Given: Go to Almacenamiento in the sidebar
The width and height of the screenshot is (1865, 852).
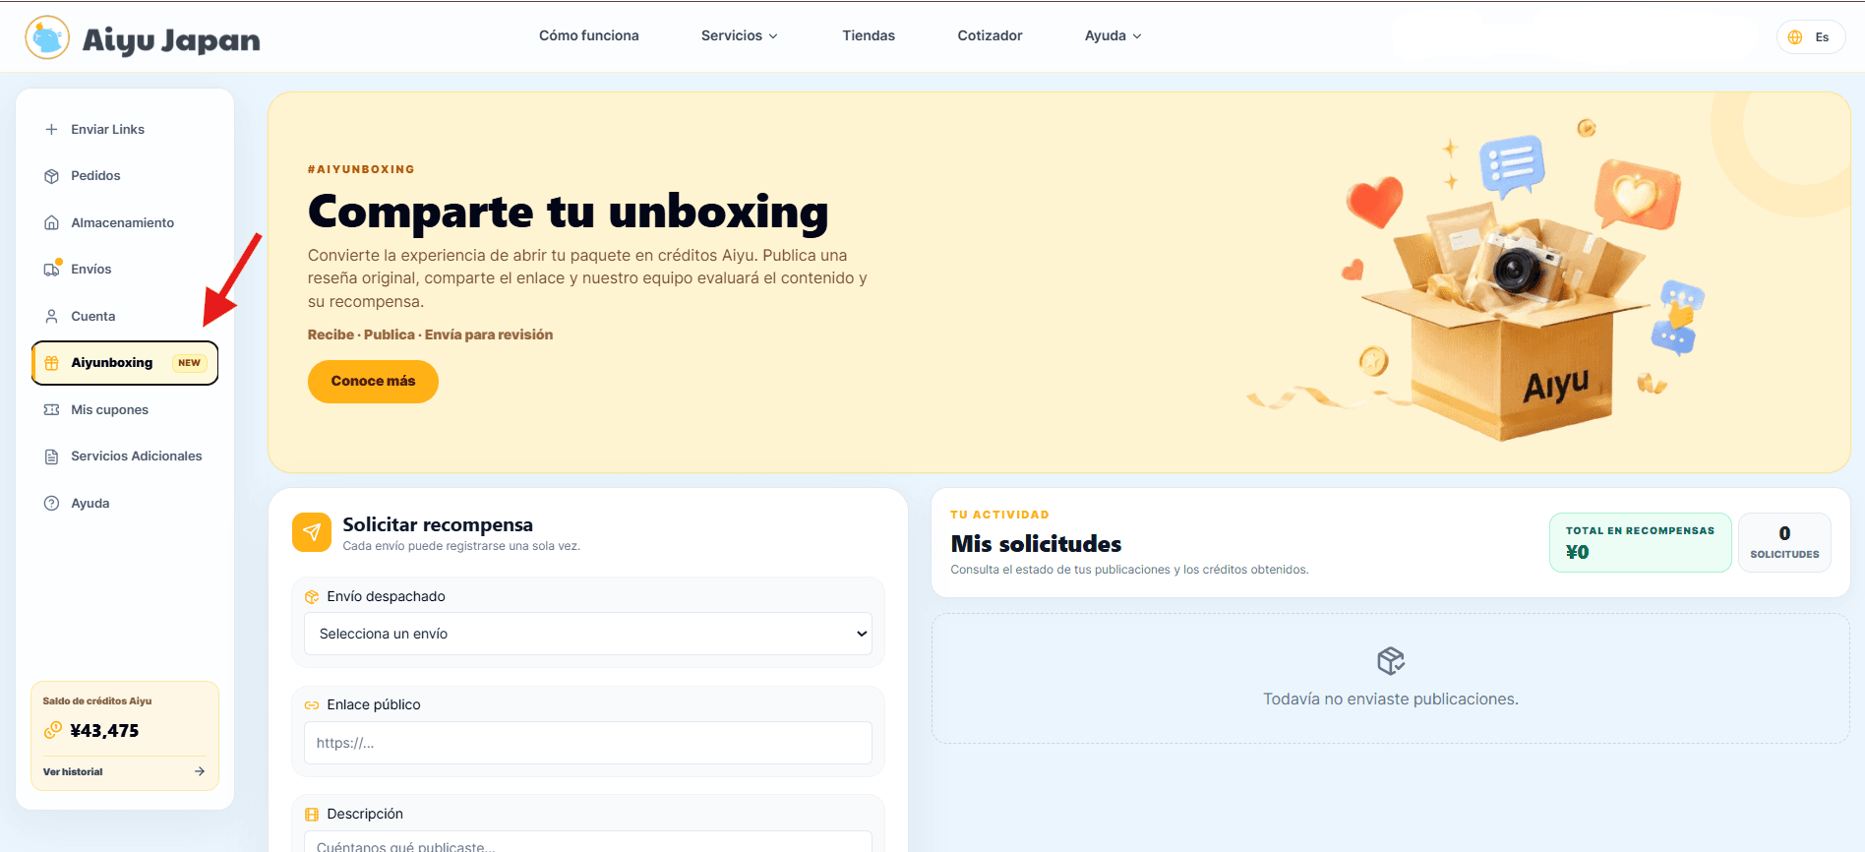Looking at the screenshot, I should (125, 222).
